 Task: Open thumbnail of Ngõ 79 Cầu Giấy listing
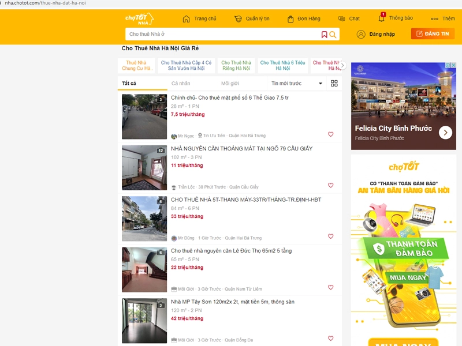point(144,168)
